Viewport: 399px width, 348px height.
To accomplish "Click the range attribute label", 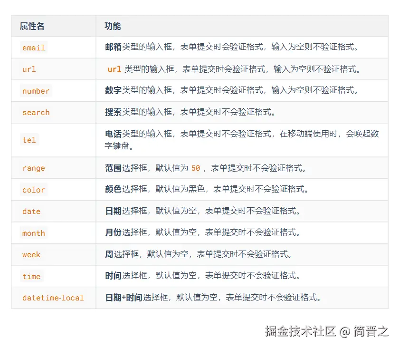I will click(33, 168).
